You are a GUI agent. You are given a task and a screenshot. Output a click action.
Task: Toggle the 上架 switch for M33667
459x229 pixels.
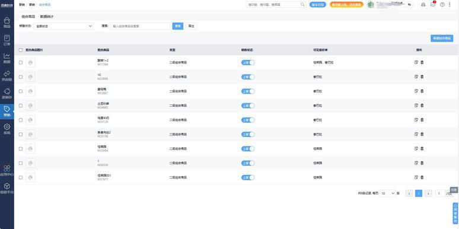pos(248,91)
